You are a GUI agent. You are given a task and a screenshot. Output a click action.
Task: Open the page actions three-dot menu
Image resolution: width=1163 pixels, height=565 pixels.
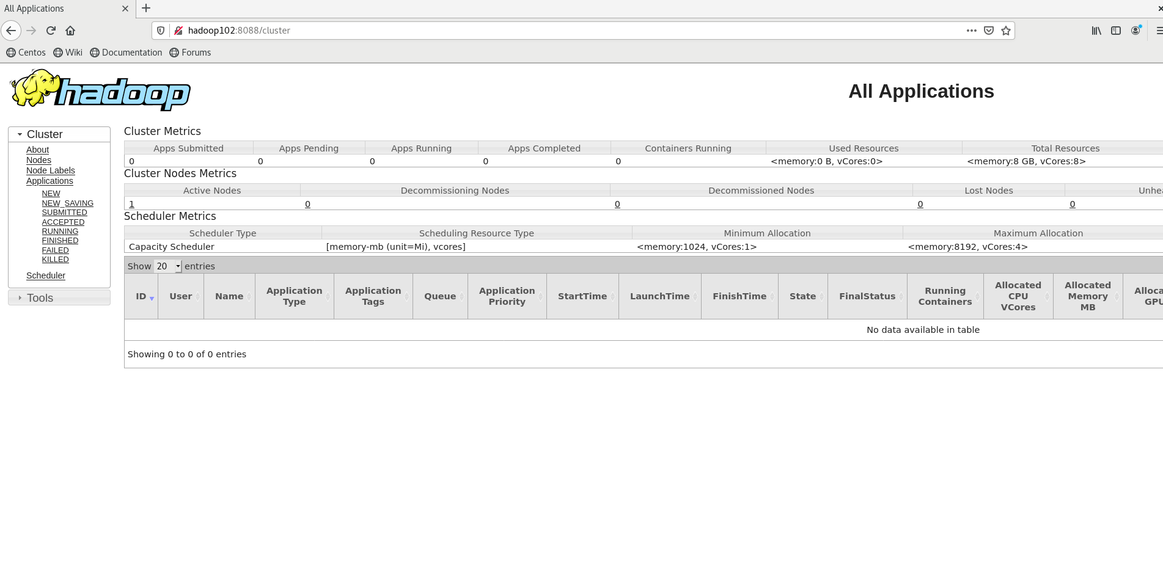(971, 31)
